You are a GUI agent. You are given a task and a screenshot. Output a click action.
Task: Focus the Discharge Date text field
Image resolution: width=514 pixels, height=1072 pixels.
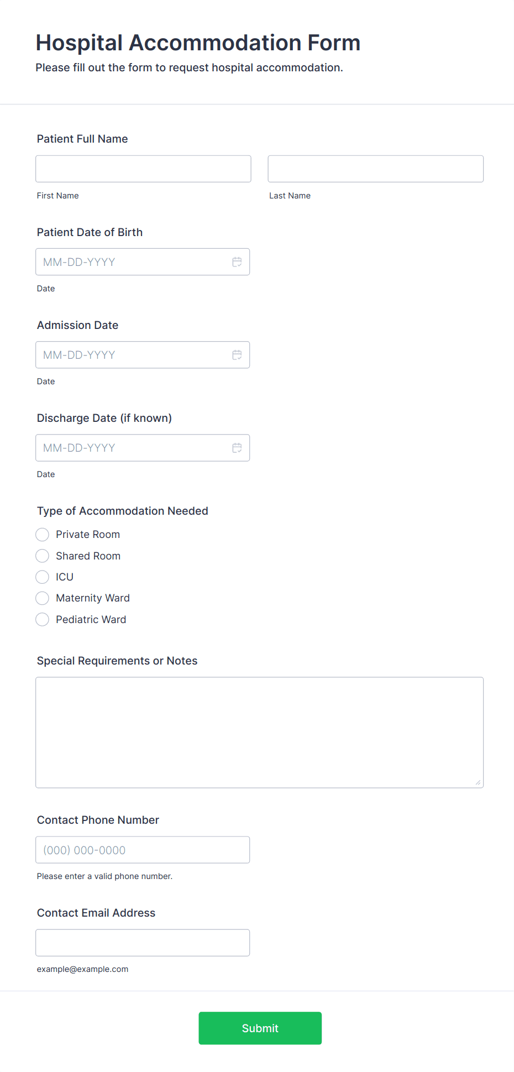133,448
